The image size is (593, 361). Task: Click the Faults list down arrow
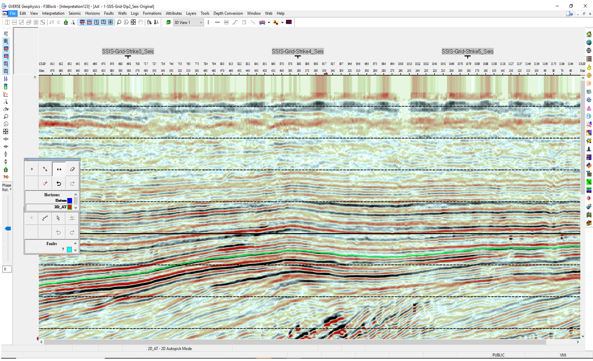coord(76,250)
